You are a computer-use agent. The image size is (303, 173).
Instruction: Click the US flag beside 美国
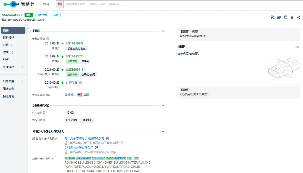point(80,95)
